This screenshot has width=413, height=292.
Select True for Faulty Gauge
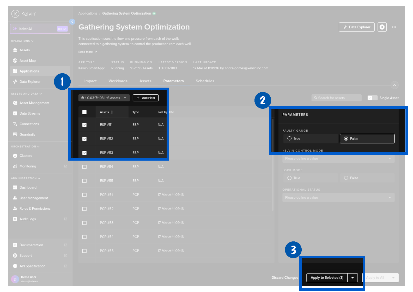tap(289, 138)
